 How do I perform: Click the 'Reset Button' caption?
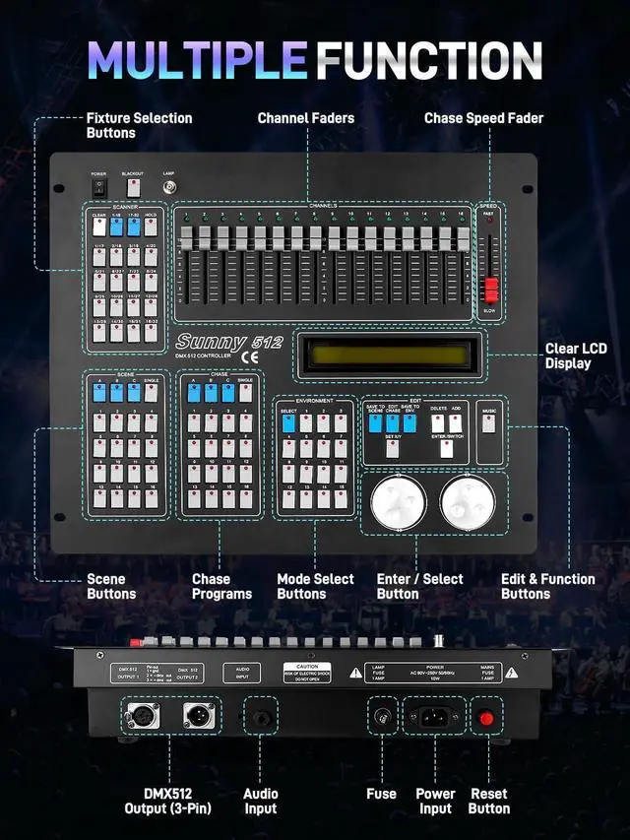[x=489, y=802]
